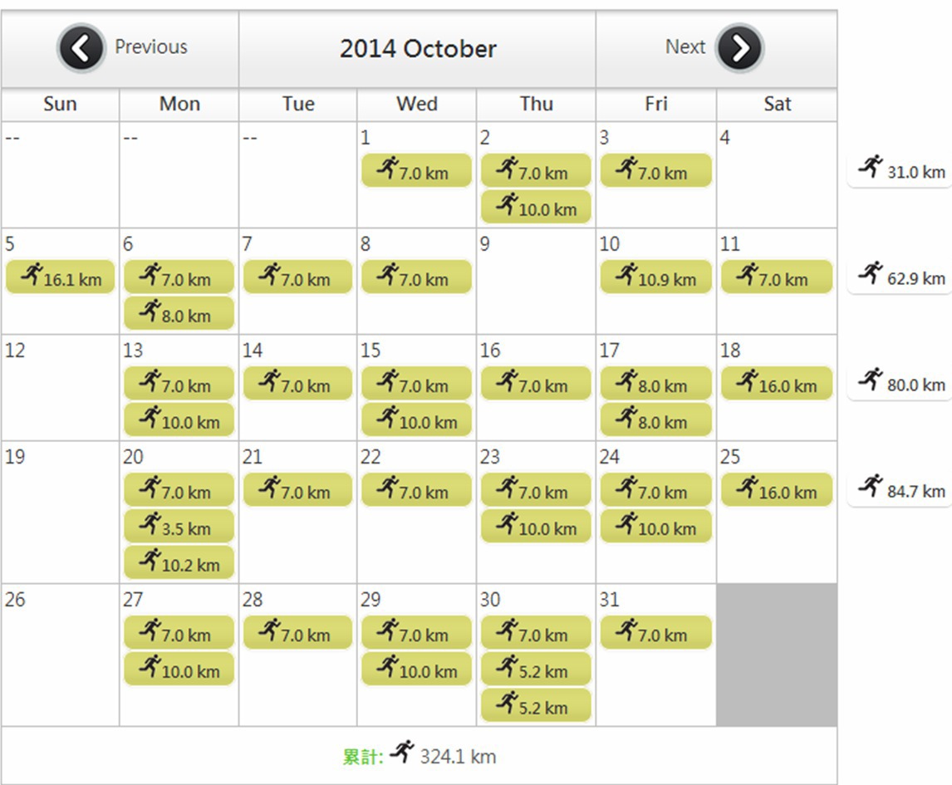The width and height of the screenshot is (952, 785).
Task: Open the 10.2 km run on October 20
Action: click(x=179, y=563)
